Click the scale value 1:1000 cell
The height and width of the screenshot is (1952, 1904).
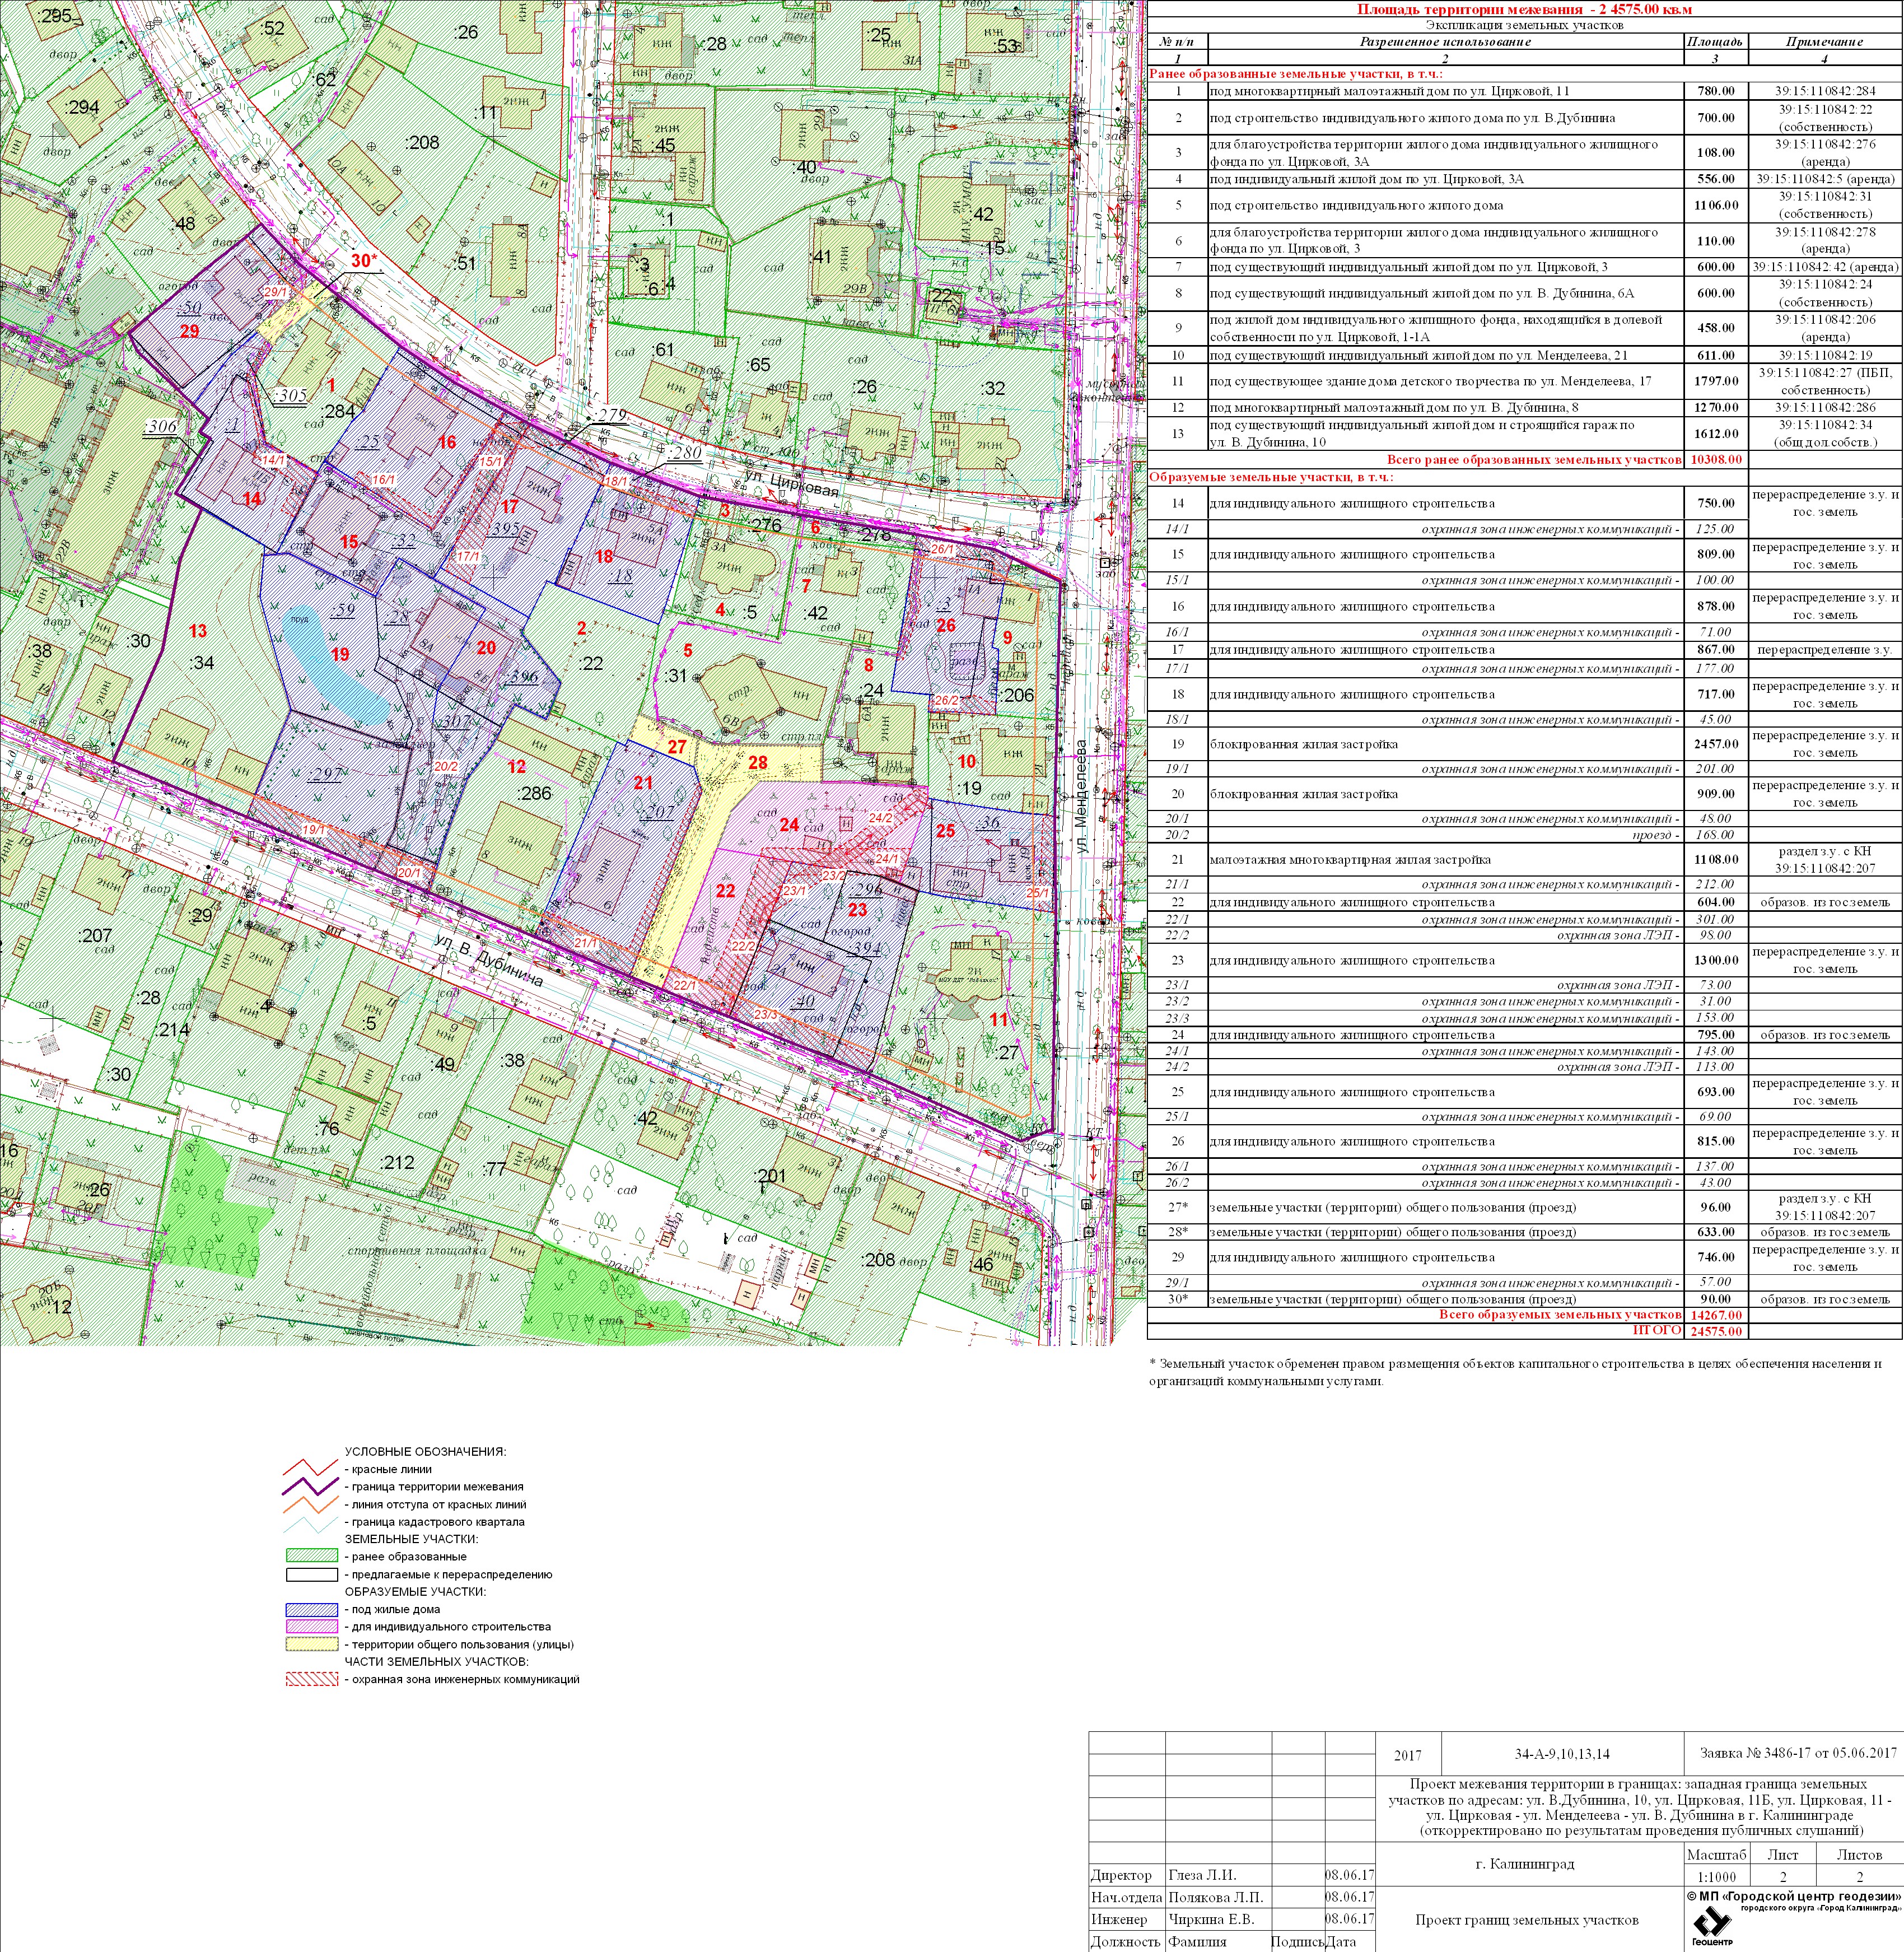pyautogui.click(x=1716, y=1877)
